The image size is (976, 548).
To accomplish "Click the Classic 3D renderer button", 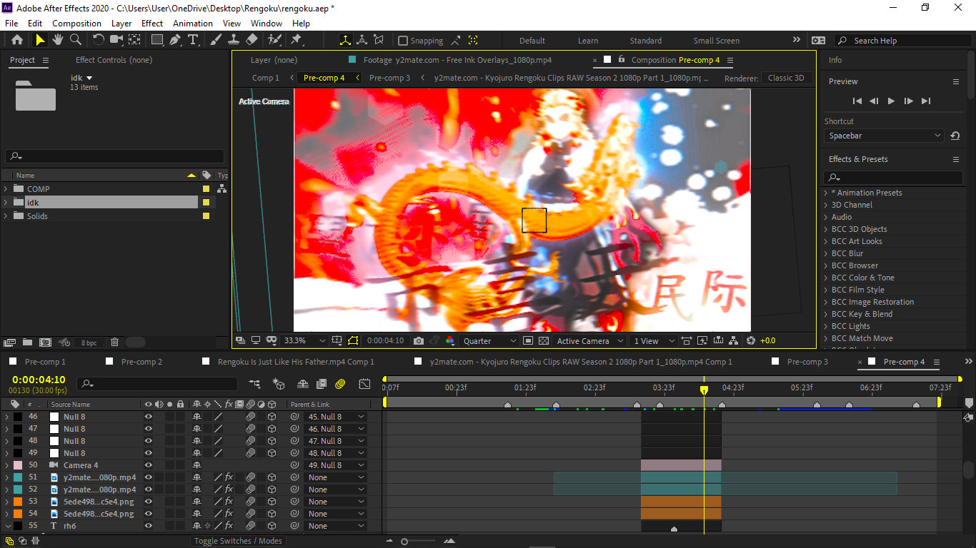I will 786,78.
